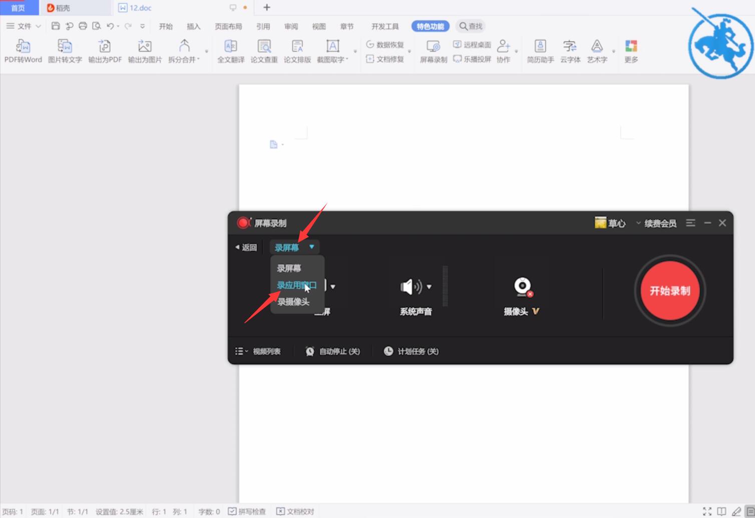Switch to the 开始 ribbon tab

(166, 27)
